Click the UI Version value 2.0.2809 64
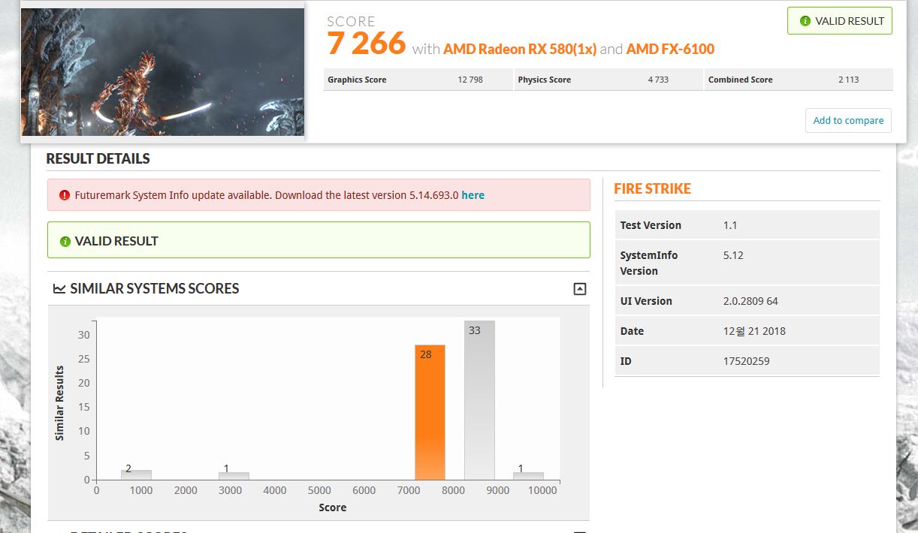918x533 pixels. pos(750,301)
